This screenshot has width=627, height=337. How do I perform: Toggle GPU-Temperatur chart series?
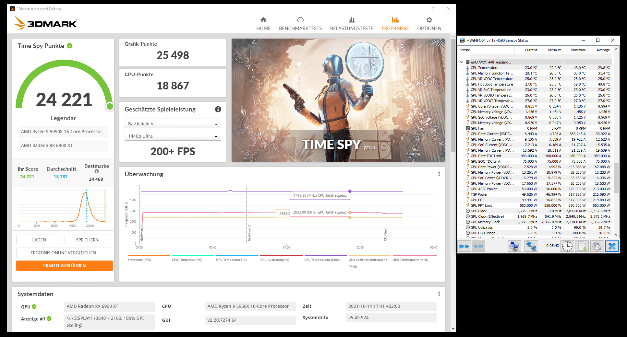(237, 258)
